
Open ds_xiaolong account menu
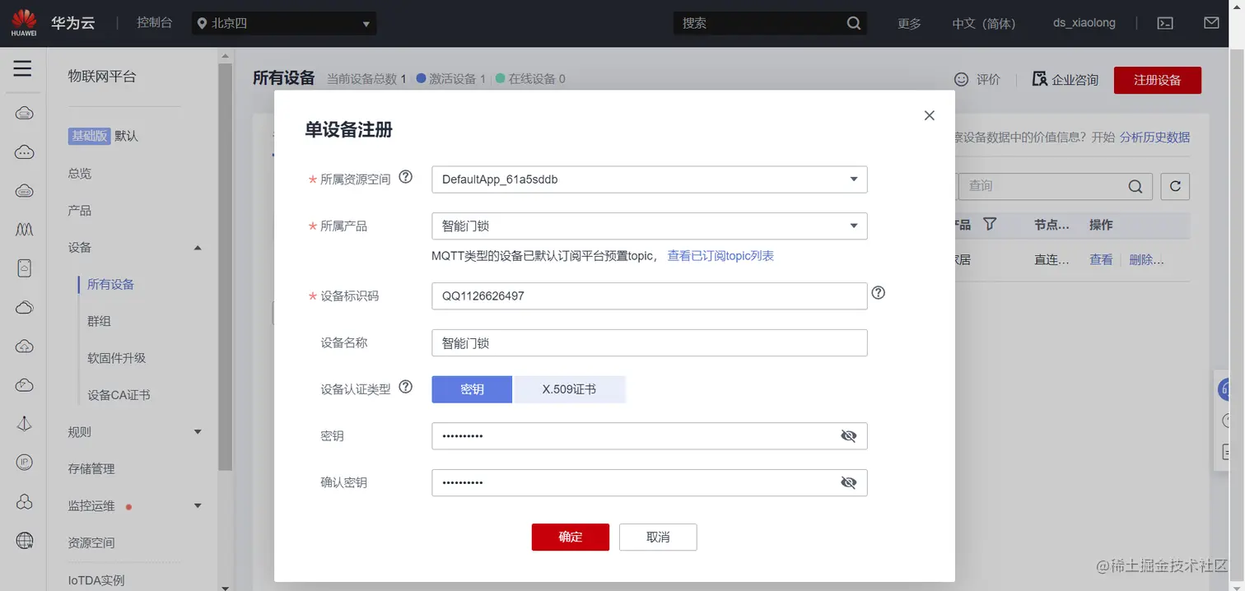pyautogui.click(x=1084, y=23)
